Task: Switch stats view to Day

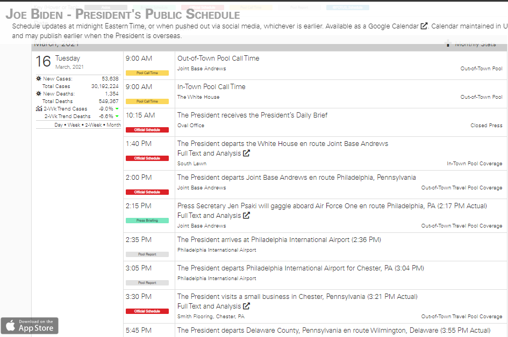Action: [x=58, y=125]
